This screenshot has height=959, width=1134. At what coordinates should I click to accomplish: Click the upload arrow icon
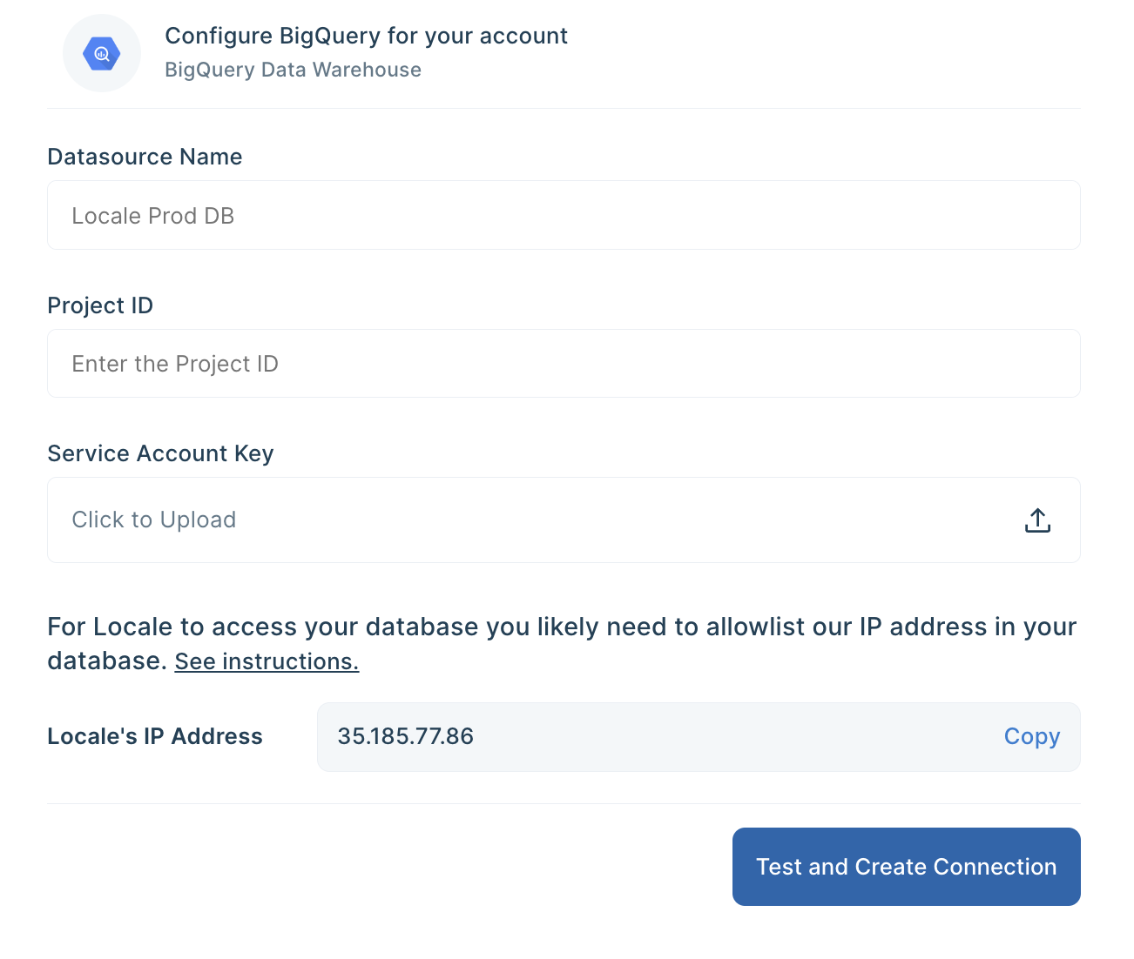1037,520
